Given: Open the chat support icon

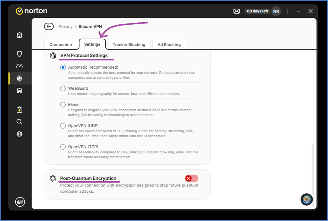Looking at the screenshot, I should 20,202.
